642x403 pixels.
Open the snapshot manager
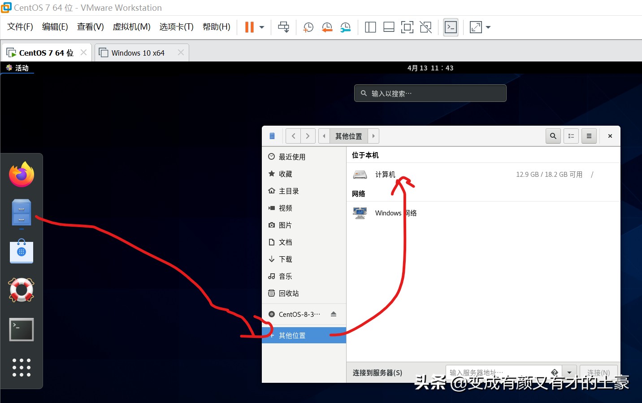(x=346, y=27)
